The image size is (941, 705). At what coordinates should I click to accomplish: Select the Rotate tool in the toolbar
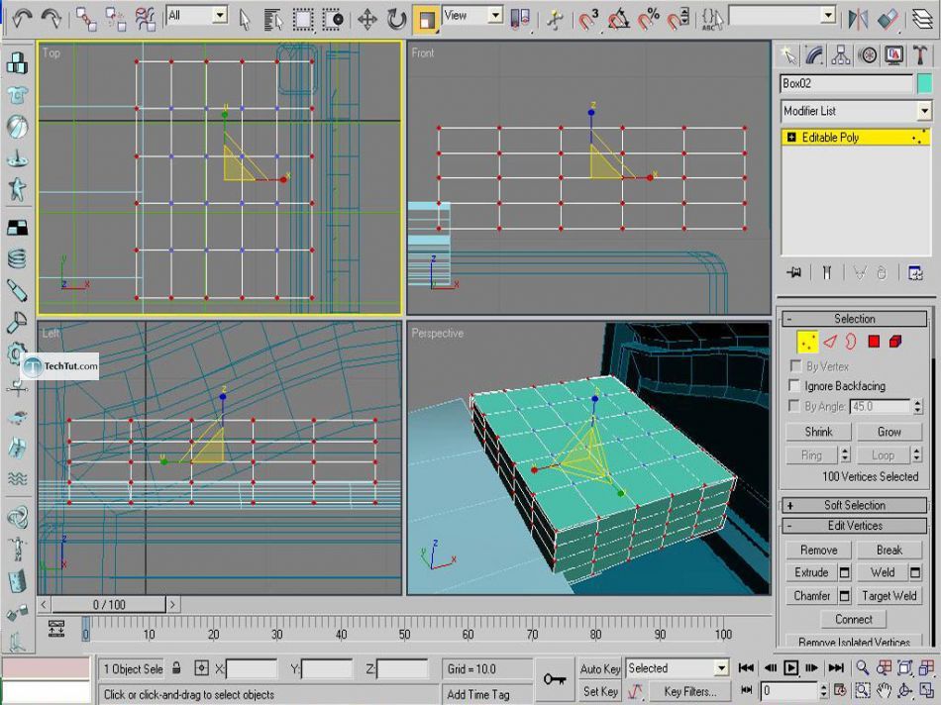[x=396, y=19]
